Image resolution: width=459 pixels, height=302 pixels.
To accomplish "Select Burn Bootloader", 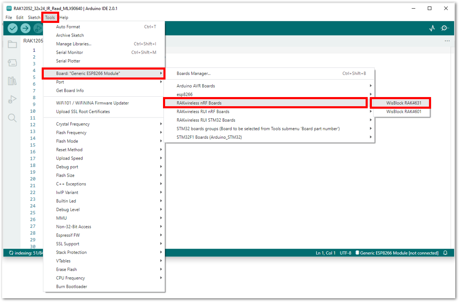I will pos(104,287).
